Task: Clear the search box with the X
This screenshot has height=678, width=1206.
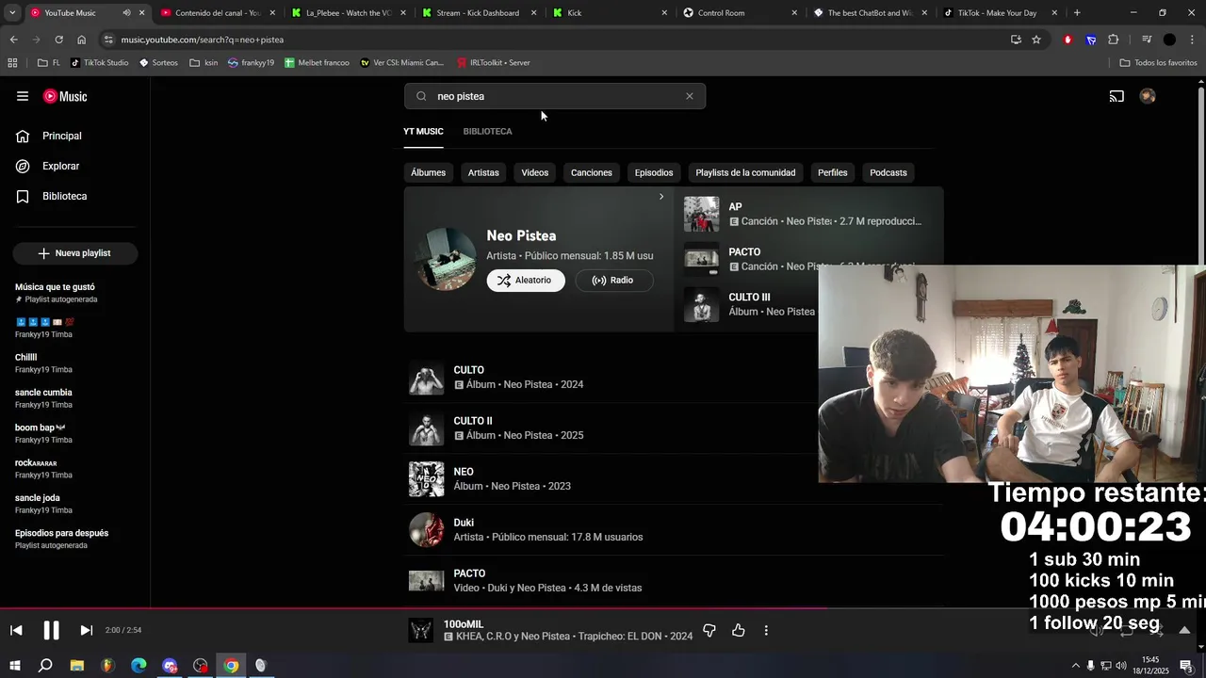Action: (690, 96)
